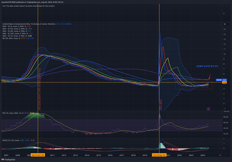Click the blue Korean annotation text
The height and width of the screenshot is (162, 232).
click(x=207, y=66)
